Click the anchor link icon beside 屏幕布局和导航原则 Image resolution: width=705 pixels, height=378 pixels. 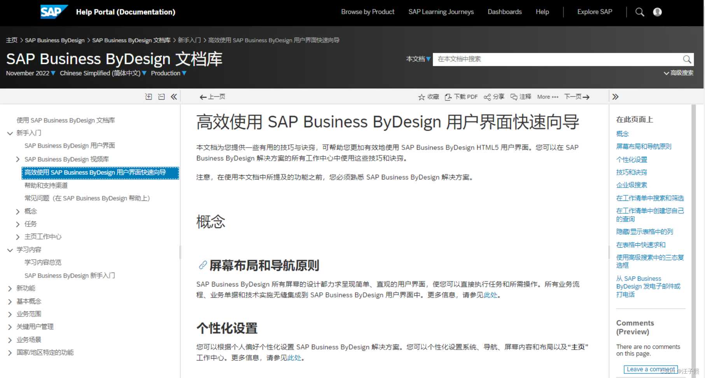pos(203,265)
